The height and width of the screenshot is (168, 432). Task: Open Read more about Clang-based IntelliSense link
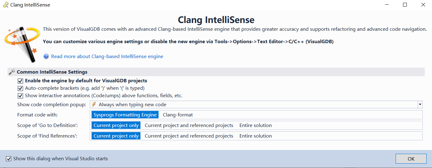point(107,57)
